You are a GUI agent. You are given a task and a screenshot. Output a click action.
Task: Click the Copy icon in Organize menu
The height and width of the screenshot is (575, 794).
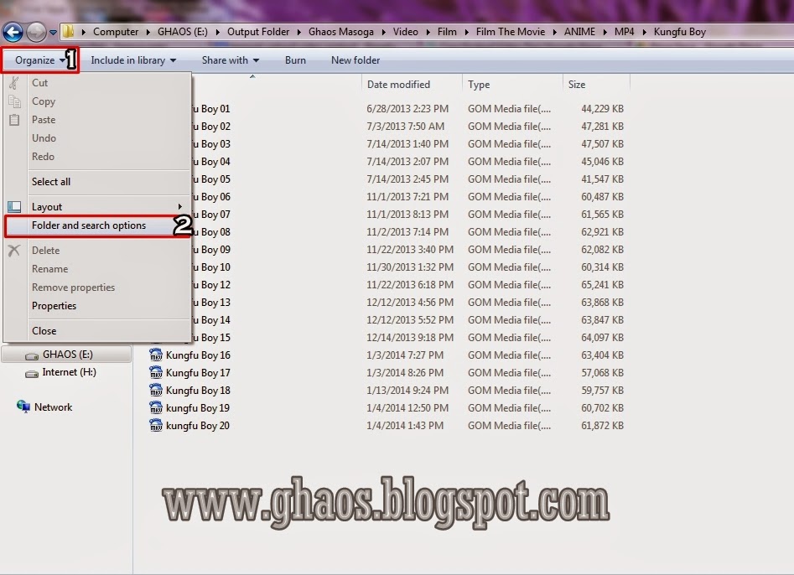[x=13, y=101]
